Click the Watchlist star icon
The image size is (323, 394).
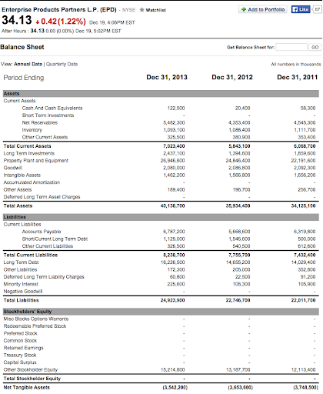142,10
